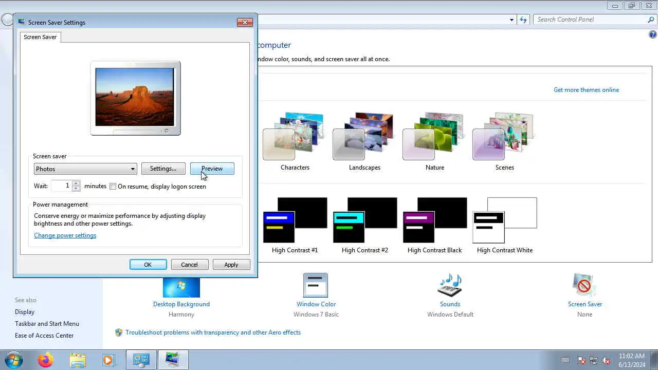Click OK in Screen Saver Settings

148,265
